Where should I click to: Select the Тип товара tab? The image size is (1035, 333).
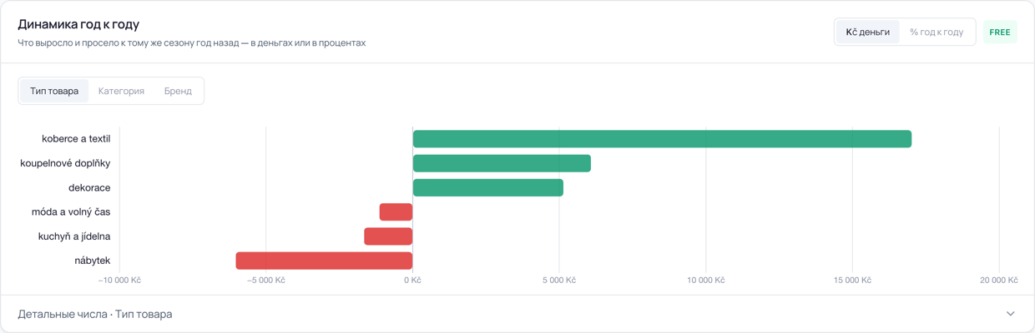pyautogui.click(x=54, y=91)
